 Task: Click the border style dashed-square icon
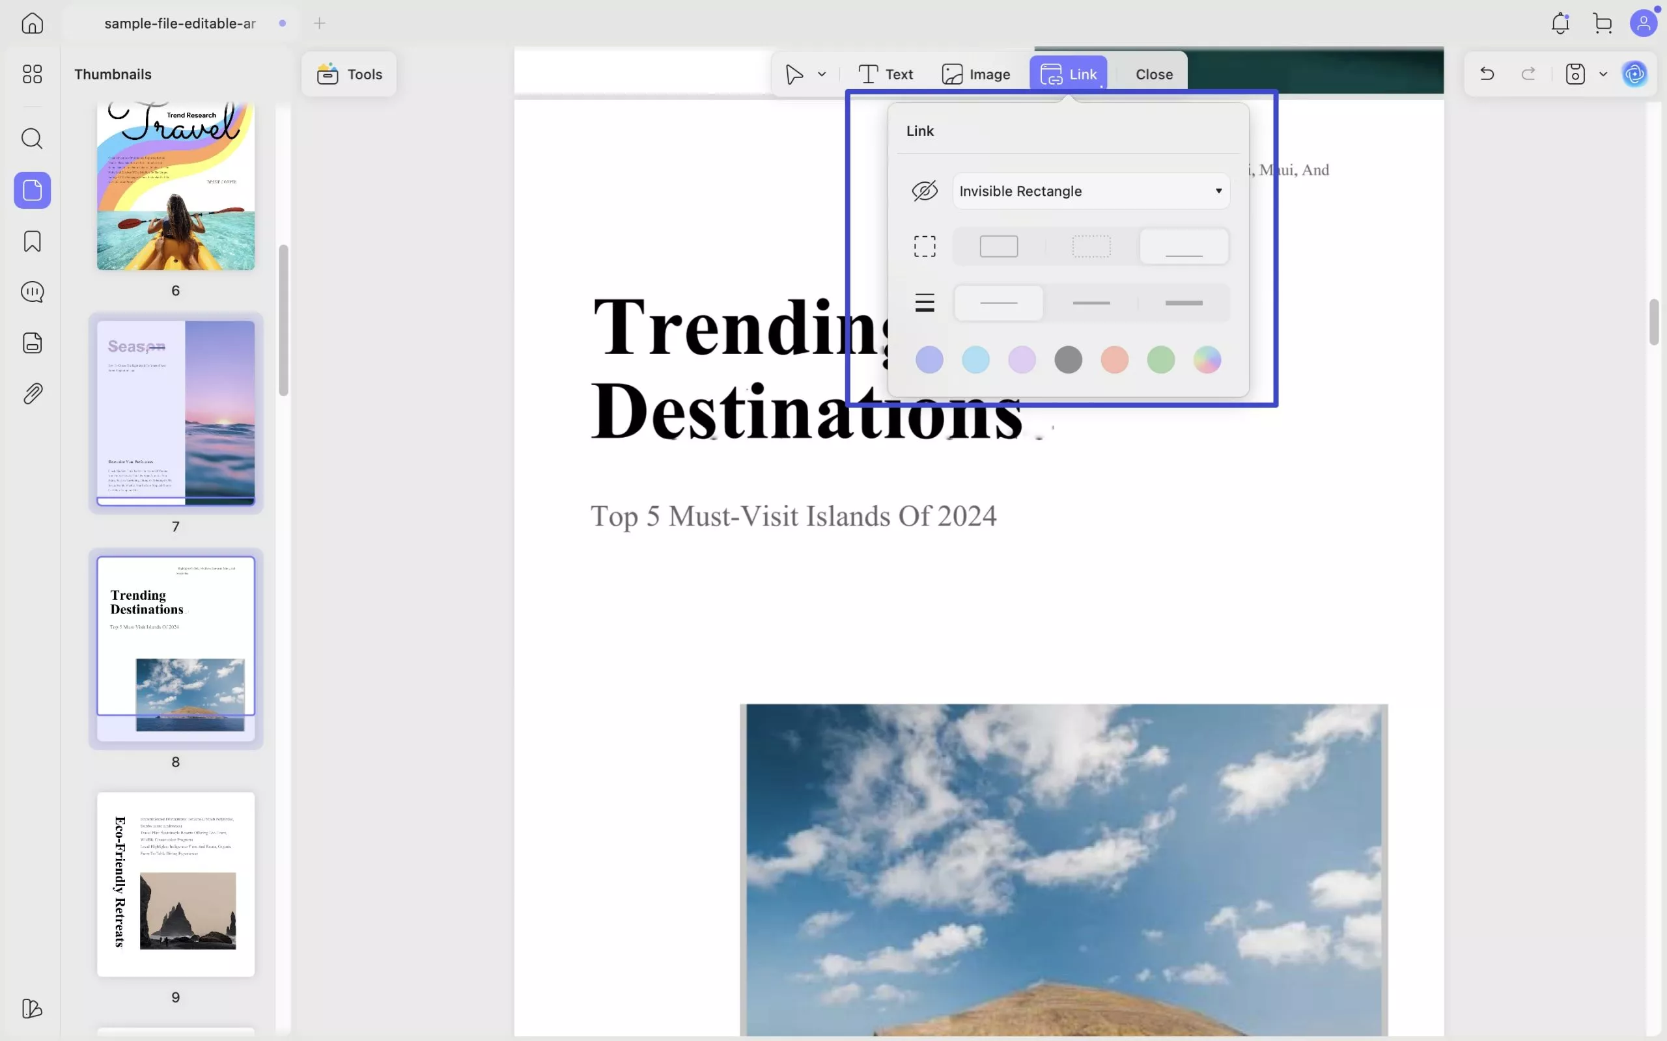point(925,246)
